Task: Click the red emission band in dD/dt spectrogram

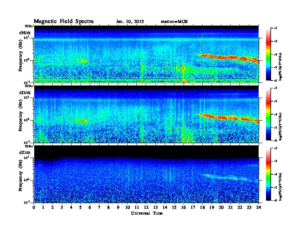Action: 229,118
